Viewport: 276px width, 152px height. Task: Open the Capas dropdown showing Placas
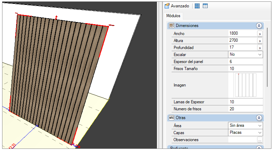coord(246,133)
